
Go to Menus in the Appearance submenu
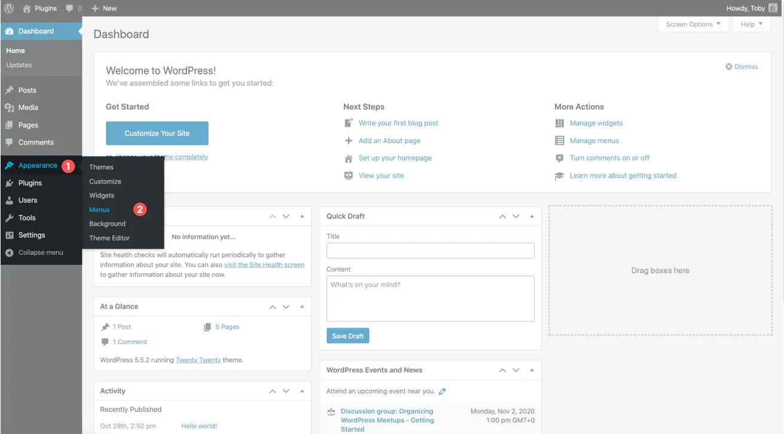point(99,210)
